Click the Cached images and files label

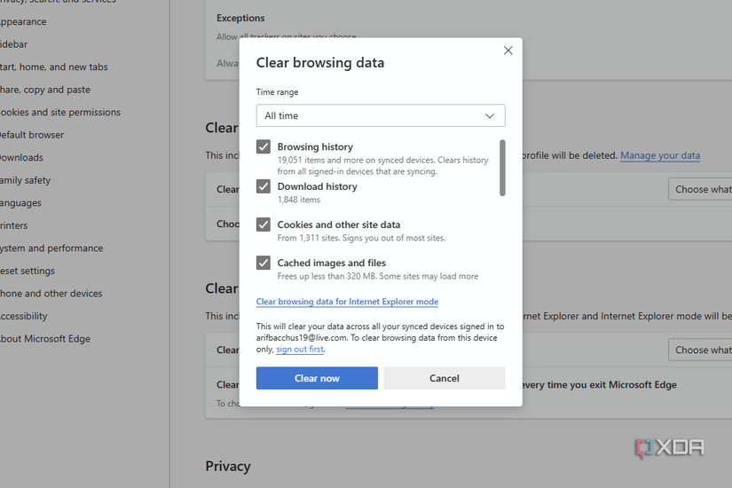[x=332, y=263]
